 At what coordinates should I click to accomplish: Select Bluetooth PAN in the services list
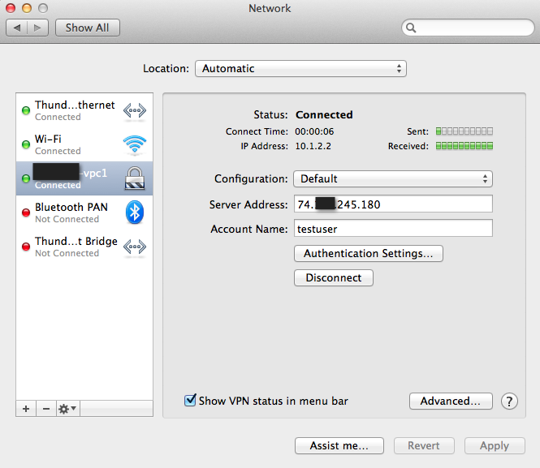[x=73, y=213]
